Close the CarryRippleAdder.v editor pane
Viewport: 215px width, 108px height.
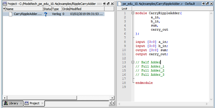211,4
